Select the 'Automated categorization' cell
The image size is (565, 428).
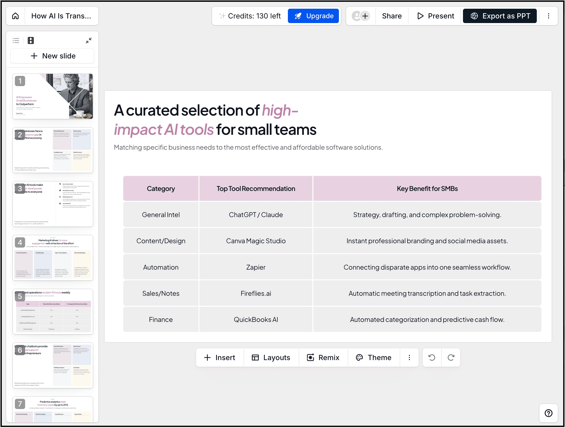[427, 320]
